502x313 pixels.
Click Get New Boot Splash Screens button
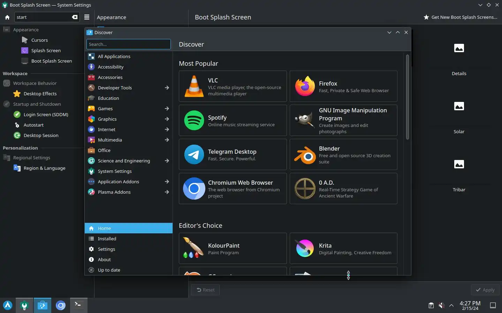(460, 17)
